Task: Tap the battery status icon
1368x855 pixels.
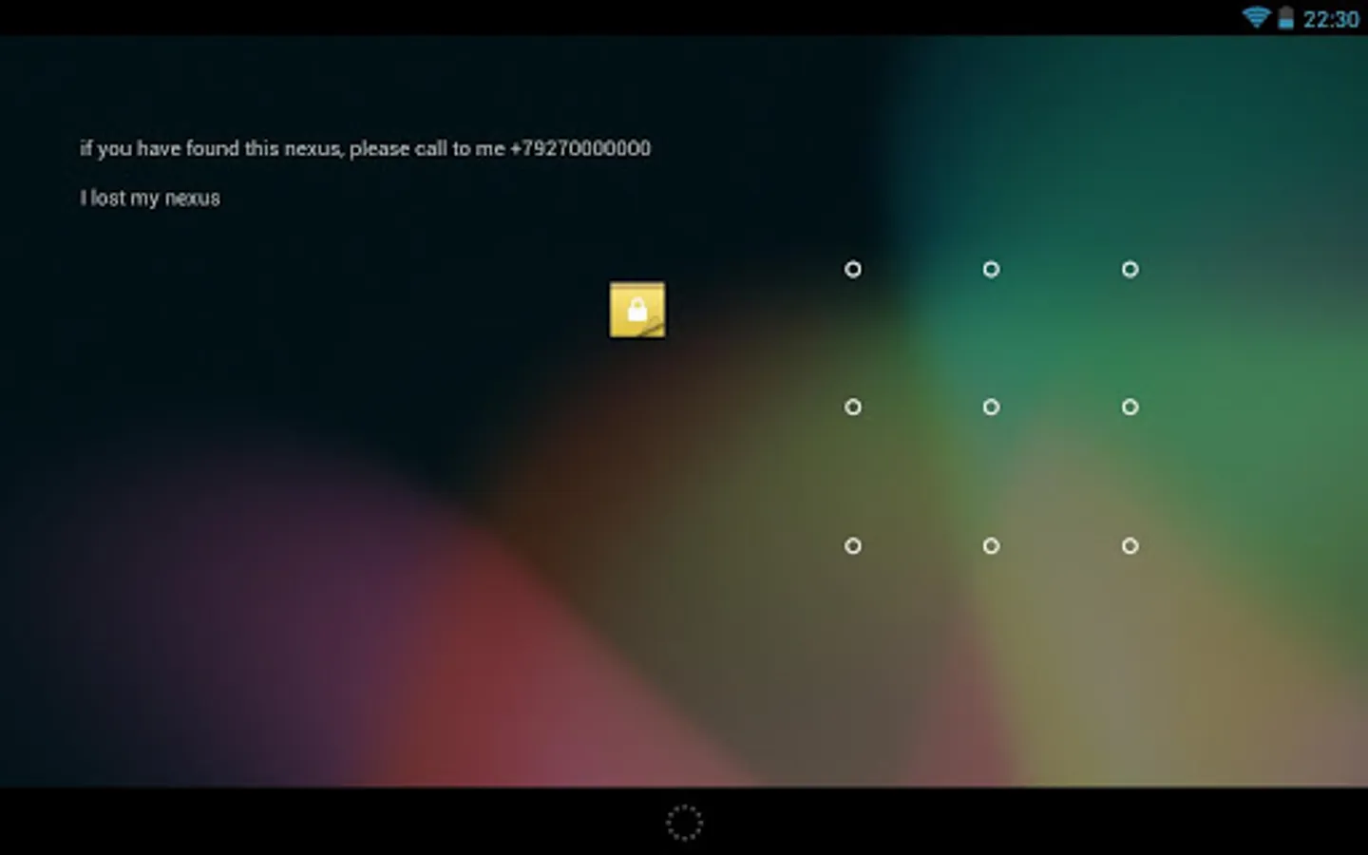Action: (1285, 18)
